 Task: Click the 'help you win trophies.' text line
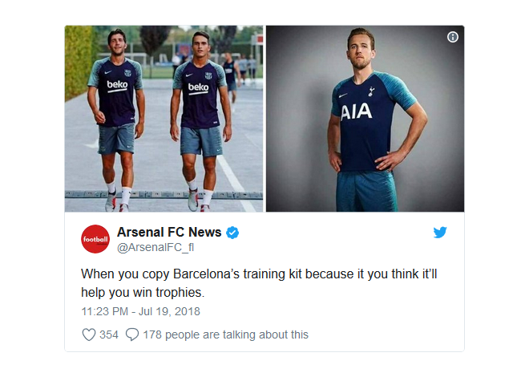[x=143, y=292]
